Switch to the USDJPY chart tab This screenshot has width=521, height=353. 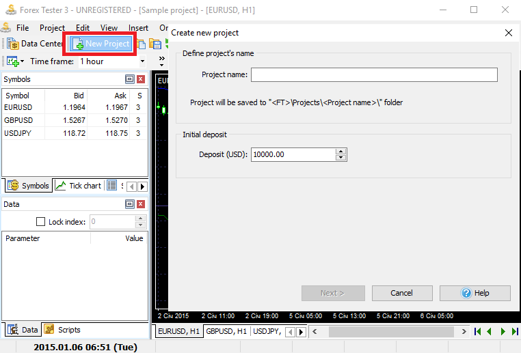[267, 331]
